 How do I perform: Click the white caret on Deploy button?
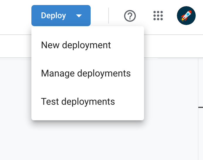click(79, 16)
